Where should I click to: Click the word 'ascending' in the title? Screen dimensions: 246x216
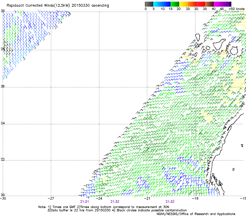100,6
